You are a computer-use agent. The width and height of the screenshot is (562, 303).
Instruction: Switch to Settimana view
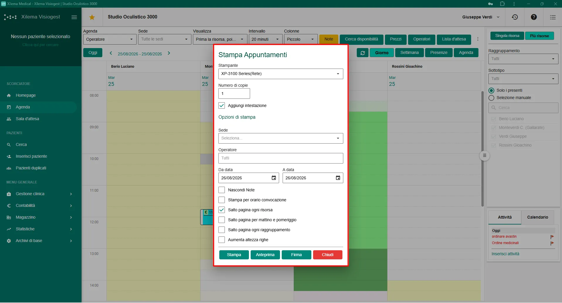coord(409,53)
